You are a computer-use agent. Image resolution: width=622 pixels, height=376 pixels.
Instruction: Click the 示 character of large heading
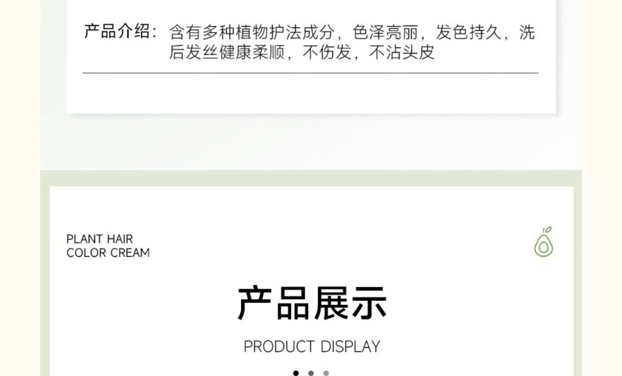369,303
